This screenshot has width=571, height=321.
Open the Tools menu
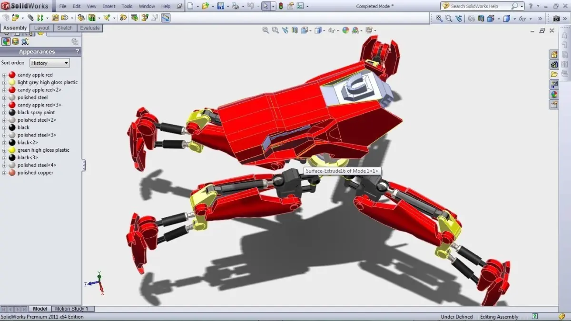coord(127,6)
